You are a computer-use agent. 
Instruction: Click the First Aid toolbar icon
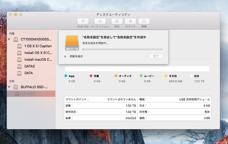tap(83, 21)
